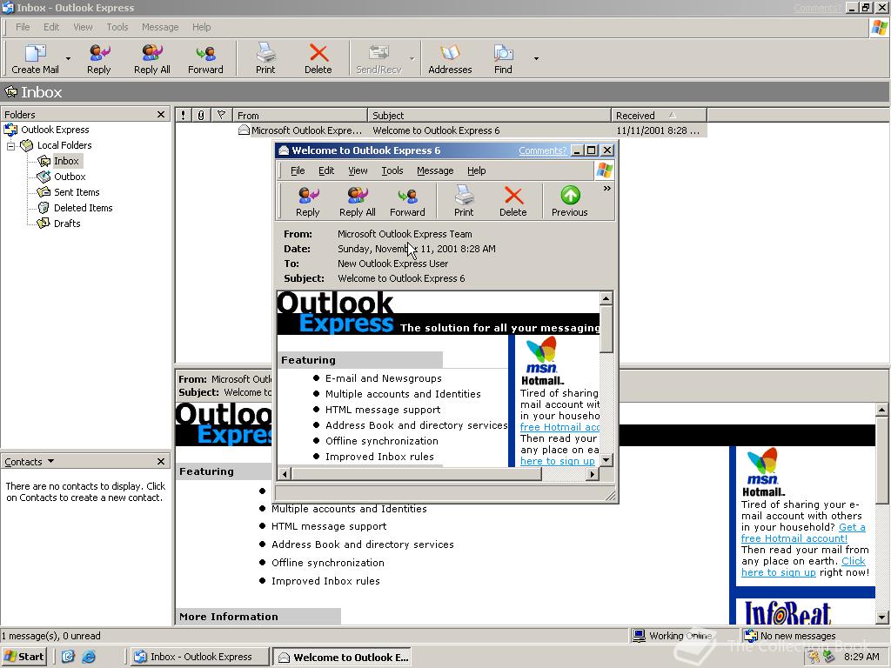Click Reply in main Inbox toolbar
891x668 pixels.
pyautogui.click(x=99, y=58)
